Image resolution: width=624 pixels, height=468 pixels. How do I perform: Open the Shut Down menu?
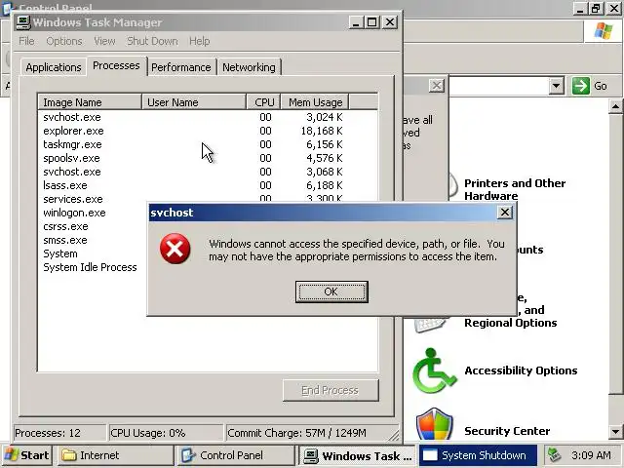pos(152,41)
